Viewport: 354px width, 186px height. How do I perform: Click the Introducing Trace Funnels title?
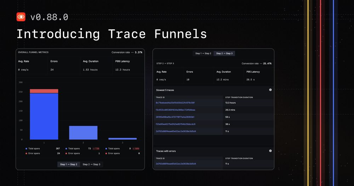[112, 34]
